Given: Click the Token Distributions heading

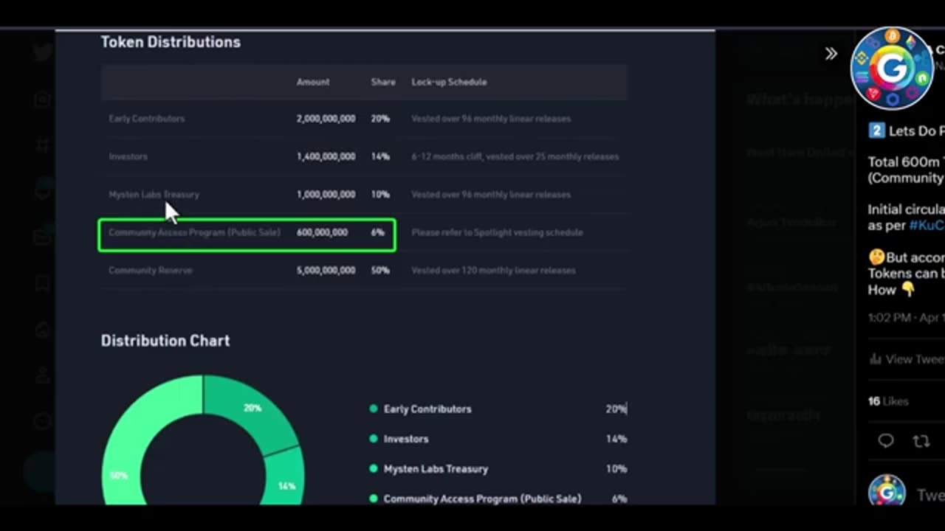Looking at the screenshot, I should pos(171,42).
